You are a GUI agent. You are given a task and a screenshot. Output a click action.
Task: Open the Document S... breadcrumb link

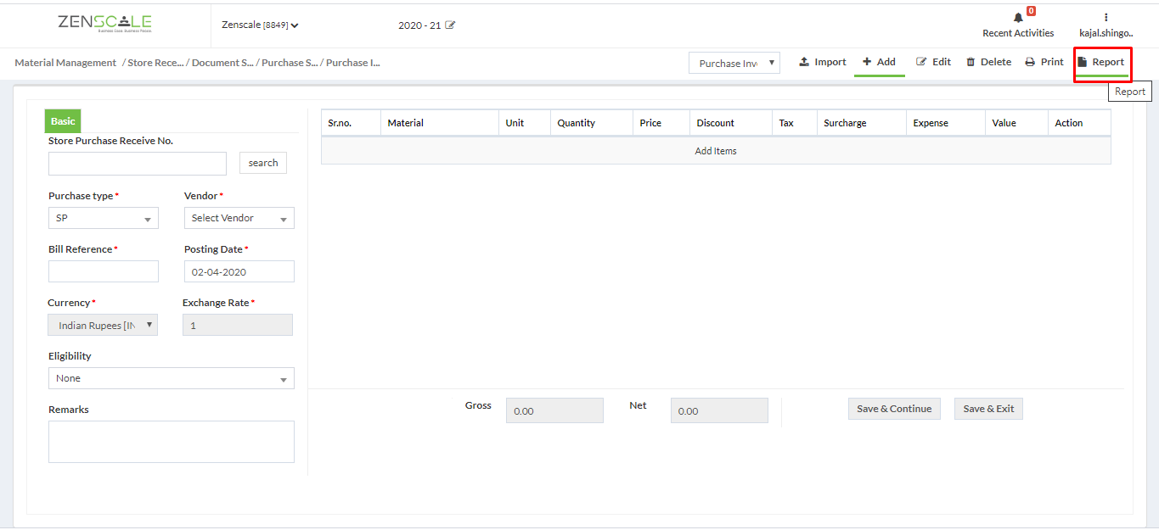click(x=222, y=63)
